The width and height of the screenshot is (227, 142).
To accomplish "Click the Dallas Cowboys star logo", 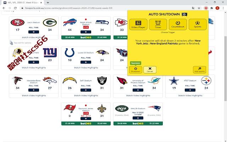I will 174,81.
